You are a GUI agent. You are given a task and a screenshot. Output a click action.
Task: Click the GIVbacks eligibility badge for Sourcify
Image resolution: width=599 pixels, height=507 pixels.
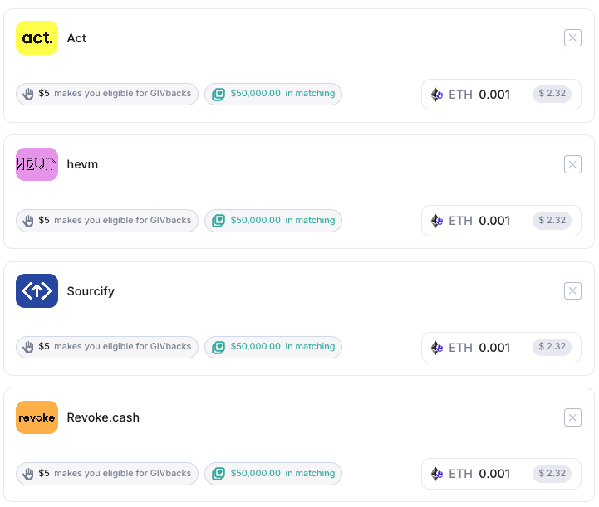[107, 347]
